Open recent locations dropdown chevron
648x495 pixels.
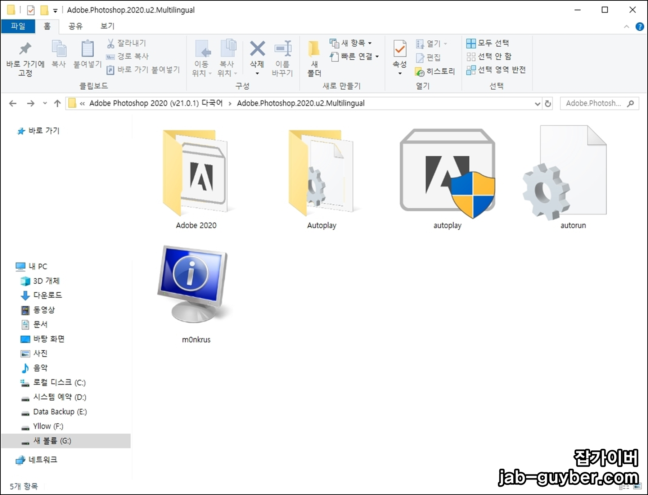(x=45, y=103)
